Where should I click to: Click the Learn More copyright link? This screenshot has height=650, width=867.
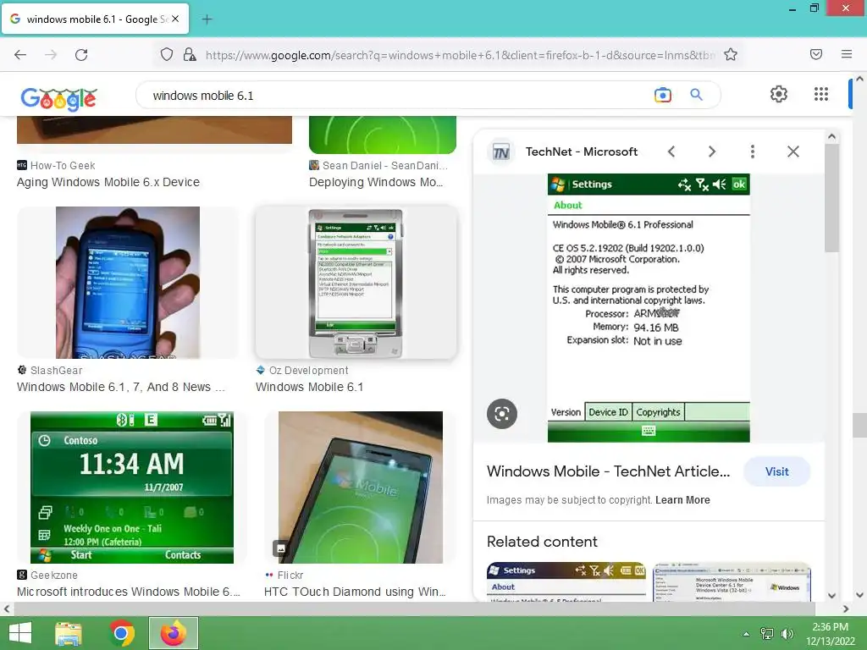682,500
